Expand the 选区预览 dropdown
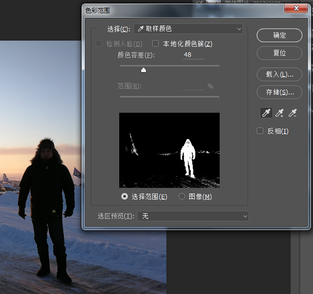Viewport: 313px width, 294px height. click(x=193, y=216)
